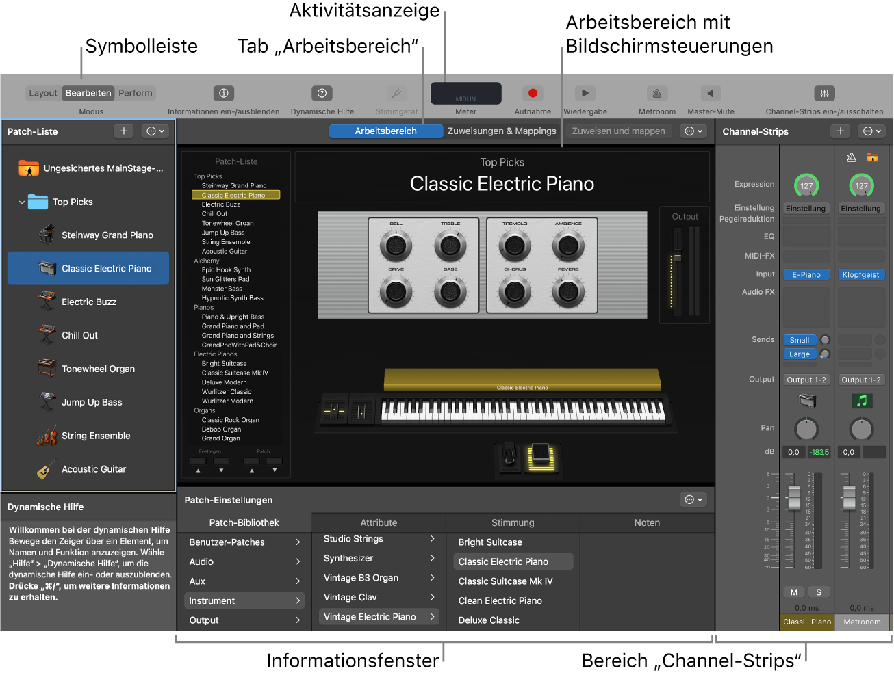Click the down arrow under the workspace Patch label
This screenshot has height=675, width=894.
[275, 471]
